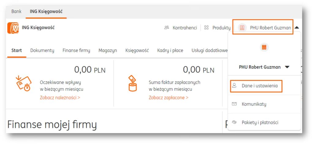Click the Produkty grid icon
The height and width of the screenshot is (145, 314).
206,28
